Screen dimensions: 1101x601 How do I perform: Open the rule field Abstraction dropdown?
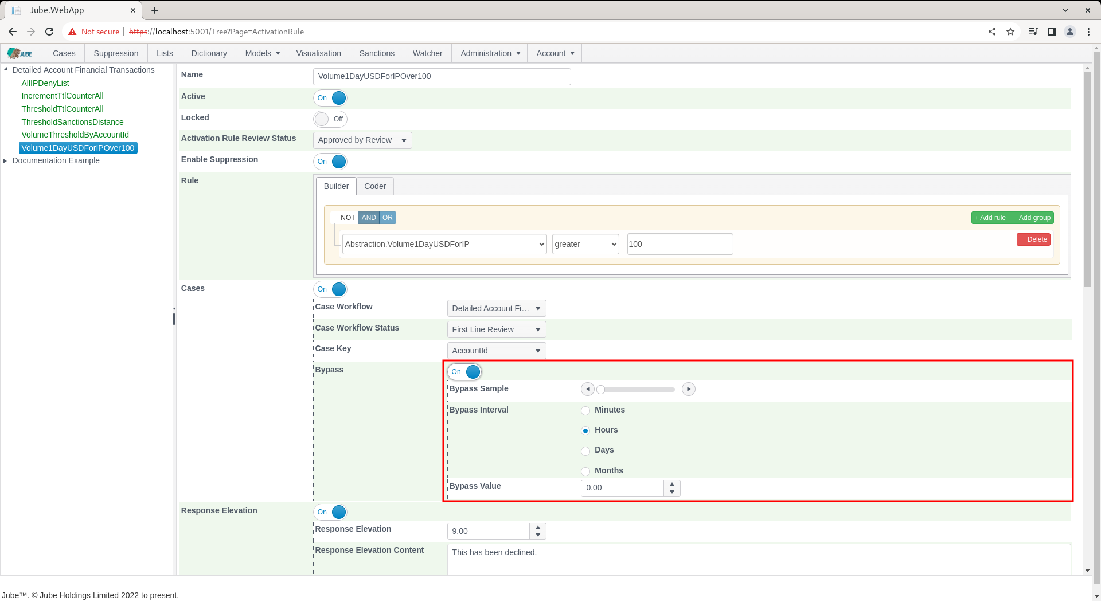pyautogui.click(x=444, y=244)
